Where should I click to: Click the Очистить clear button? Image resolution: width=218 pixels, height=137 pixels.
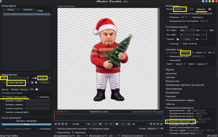click(x=28, y=10)
